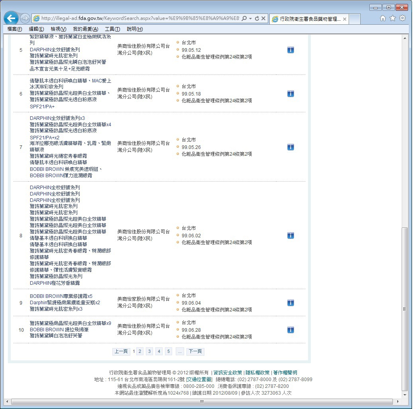Open info icon for row 9 dated 99.06.04
Screen dimensions: 420x409
tap(290, 303)
